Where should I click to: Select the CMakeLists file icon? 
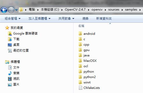pyautogui.click(x=80, y=88)
